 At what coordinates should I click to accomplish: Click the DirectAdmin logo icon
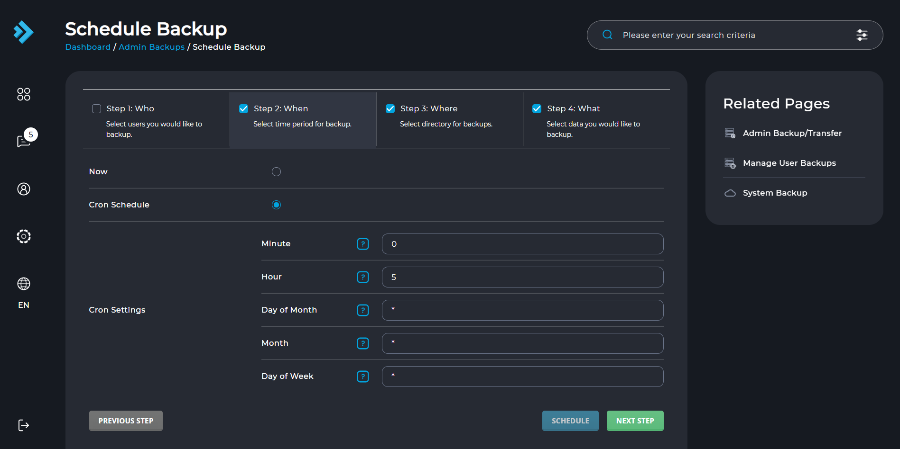(23, 32)
